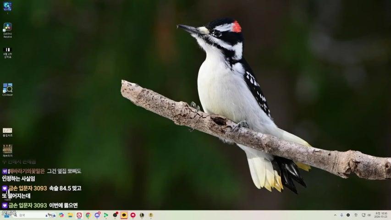This screenshot has height=220, width=391.
Task: Open the red round chat-bubble taskbar icon
Action: (133, 215)
